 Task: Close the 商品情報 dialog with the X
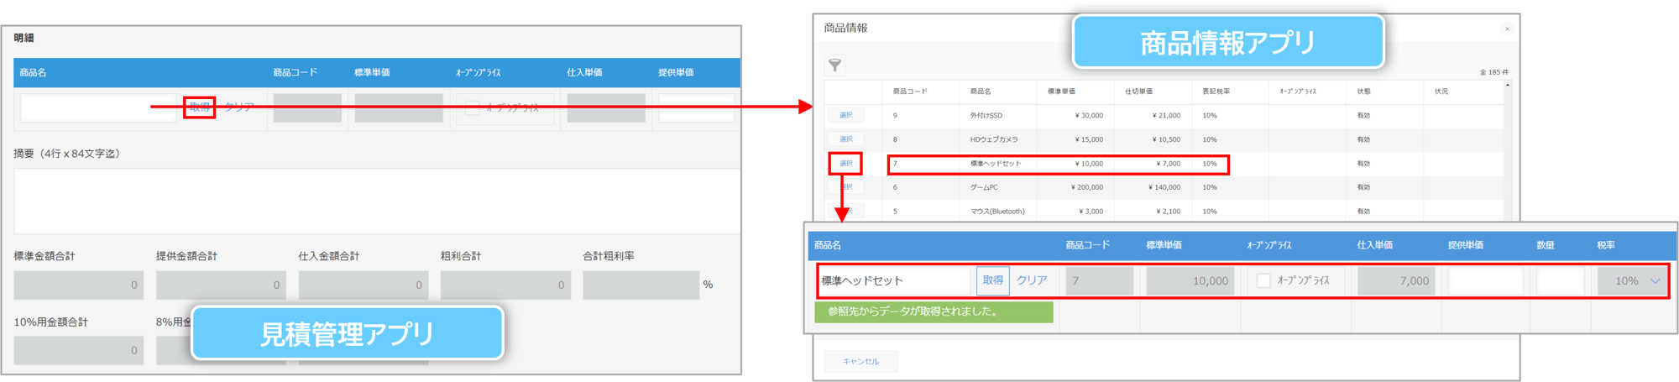click(x=1507, y=29)
